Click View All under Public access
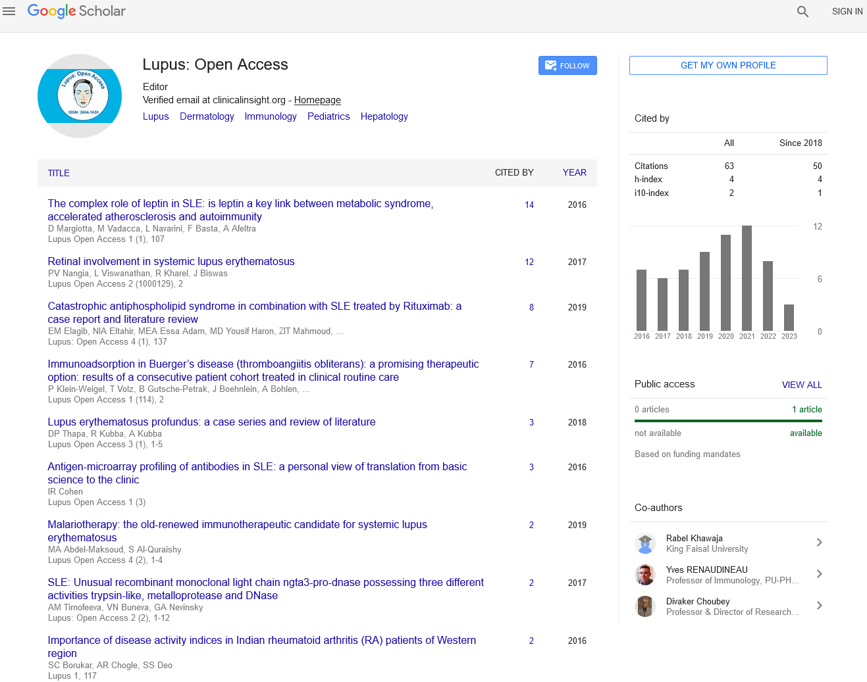867x682 pixels. pyautogui.click(x=801, y=385)
